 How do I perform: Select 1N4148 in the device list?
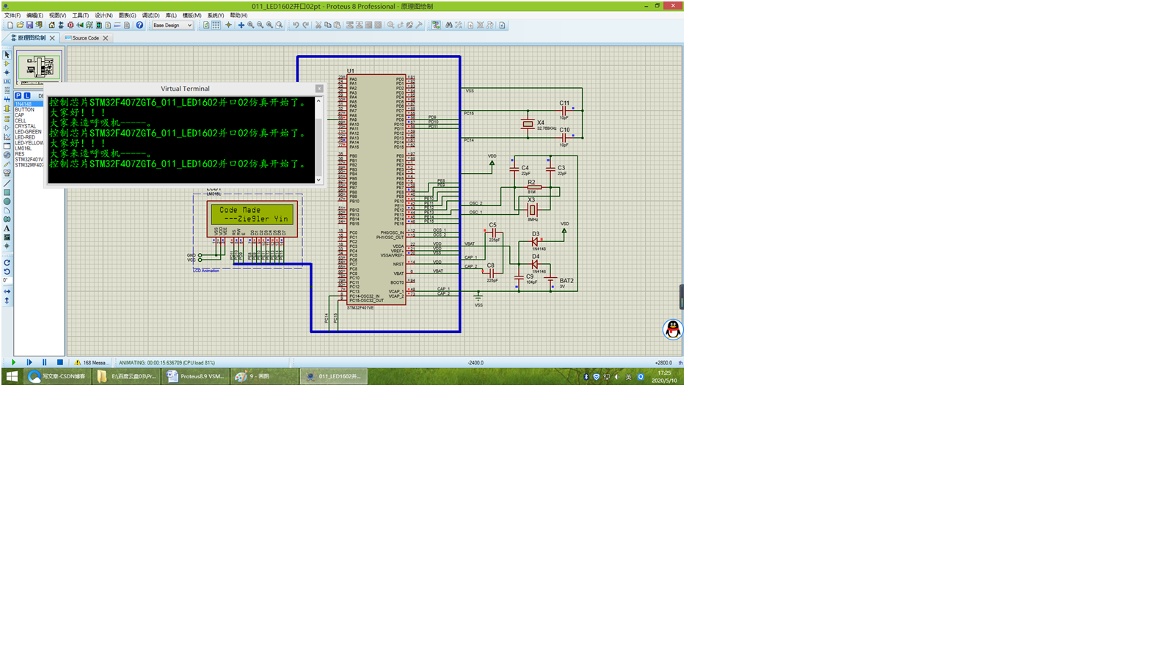coord(29,104)
